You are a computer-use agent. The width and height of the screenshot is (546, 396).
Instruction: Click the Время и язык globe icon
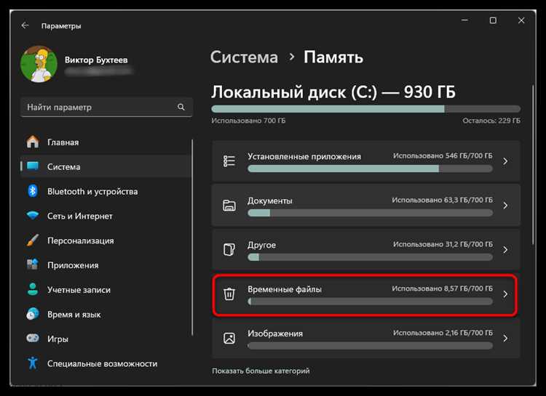(x=33, y=315)
